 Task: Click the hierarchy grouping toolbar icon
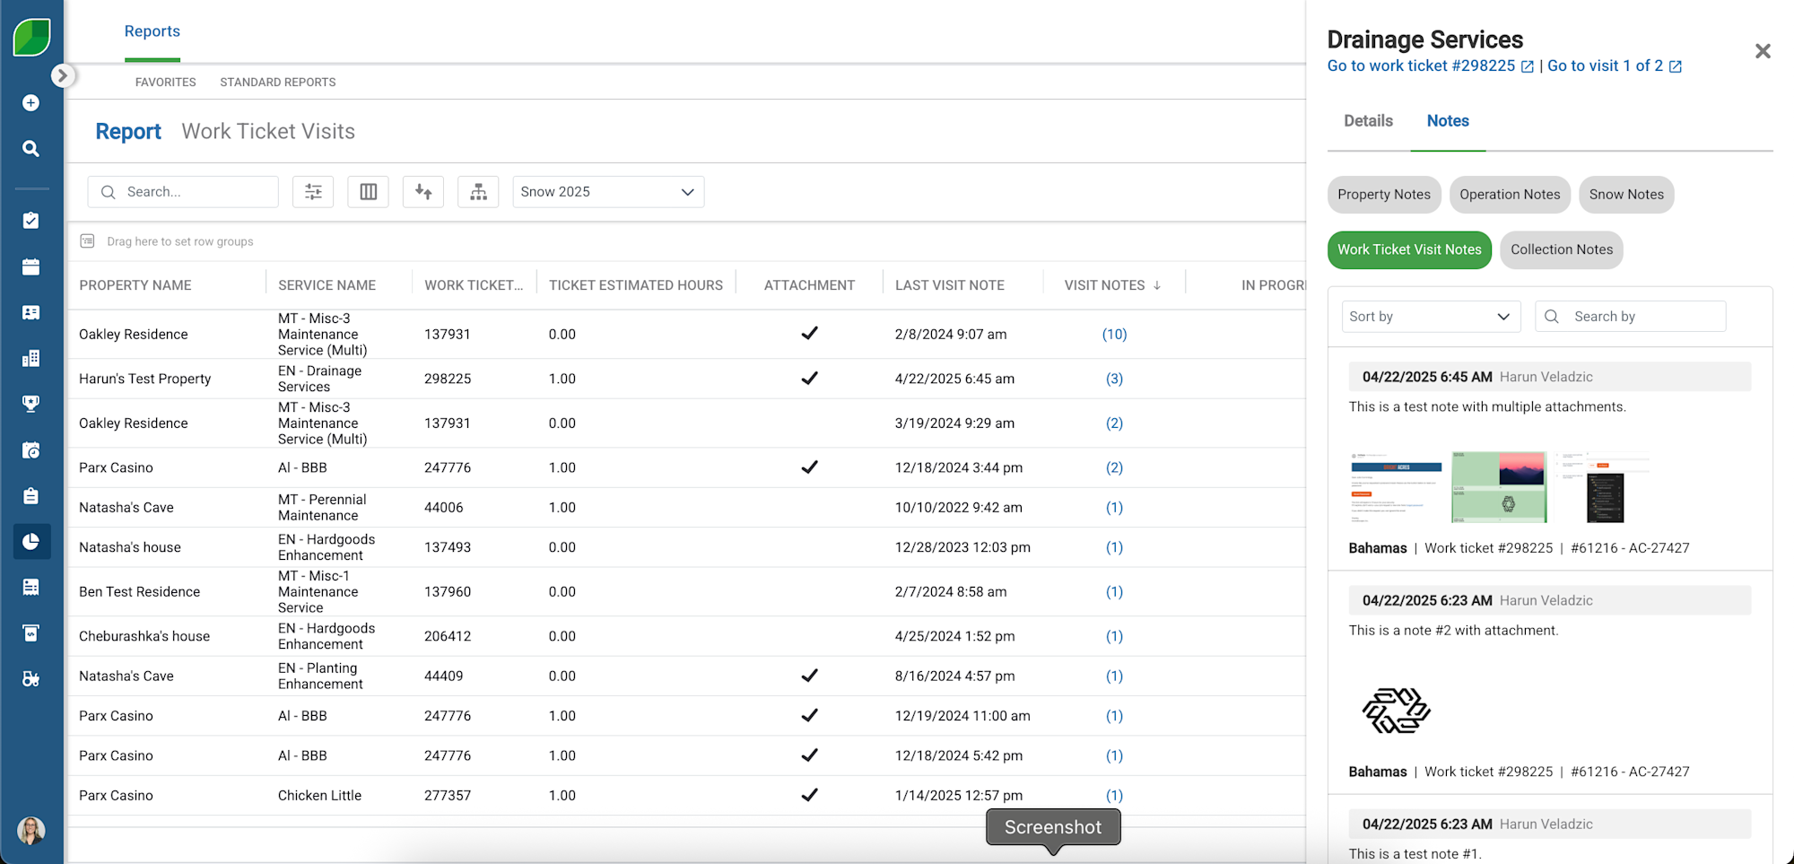point(478,192)
